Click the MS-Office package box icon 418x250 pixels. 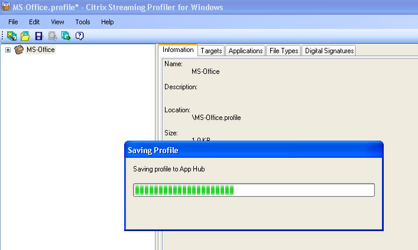[19, 50]
